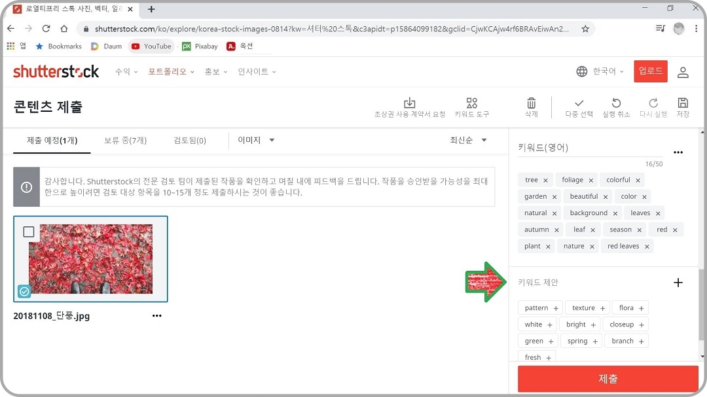The image size is (707, 397).
Task: Open options menu for 20181108 image file
Action: pyautogui.click(x=157, y=316)
